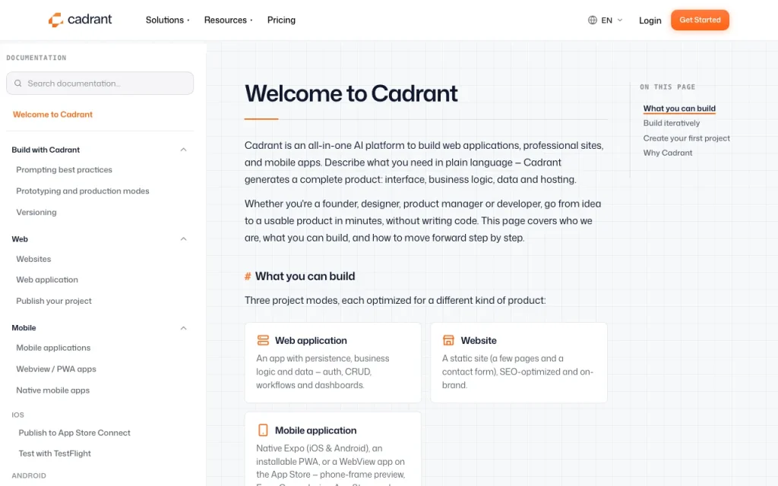
Task: Click the ON THIS PAGE label
Action: pos(667,87)
